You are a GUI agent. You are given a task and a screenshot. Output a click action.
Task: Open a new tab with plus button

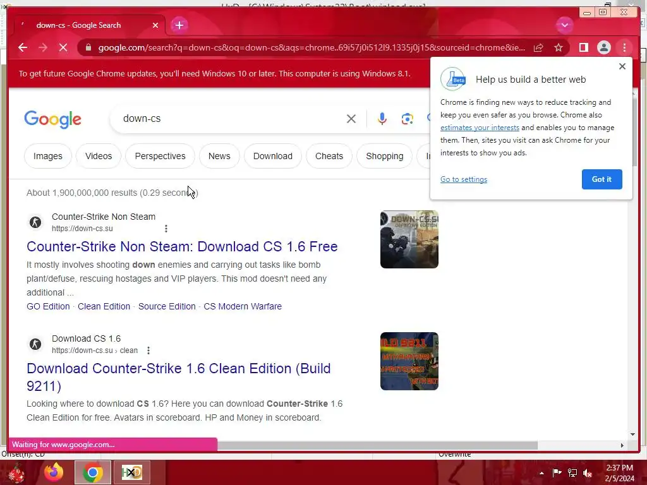pos(179,25)
